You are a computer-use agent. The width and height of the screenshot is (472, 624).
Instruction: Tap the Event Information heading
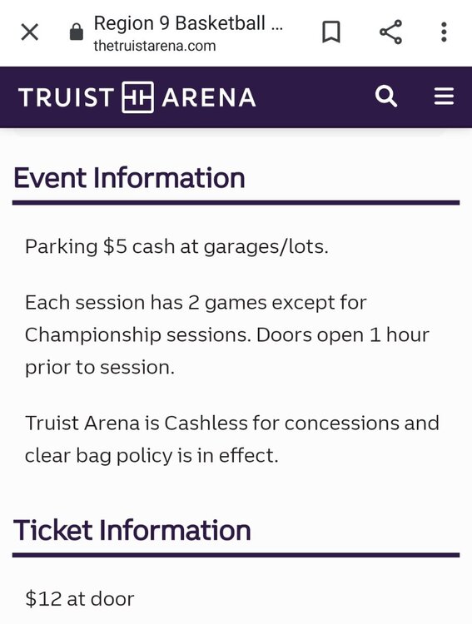point(129,178)
